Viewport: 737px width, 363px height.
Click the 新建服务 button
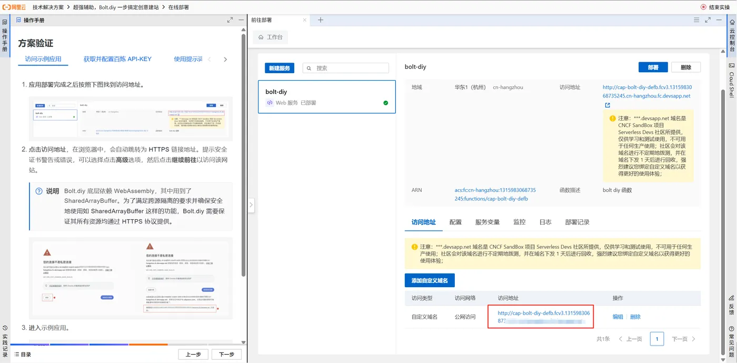click(280, 68)
